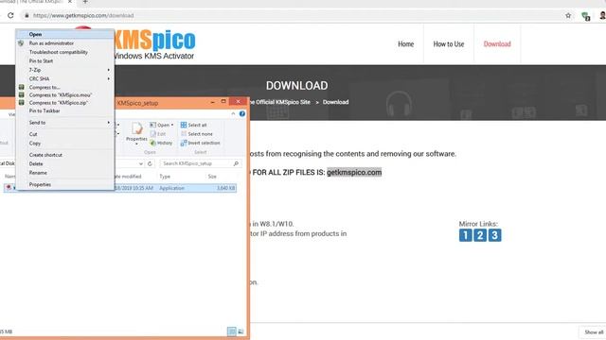The height and width of the screenshot is (340, 606).
Task: Click the search magnifier icon in Explorer
Action: (236, 163)
